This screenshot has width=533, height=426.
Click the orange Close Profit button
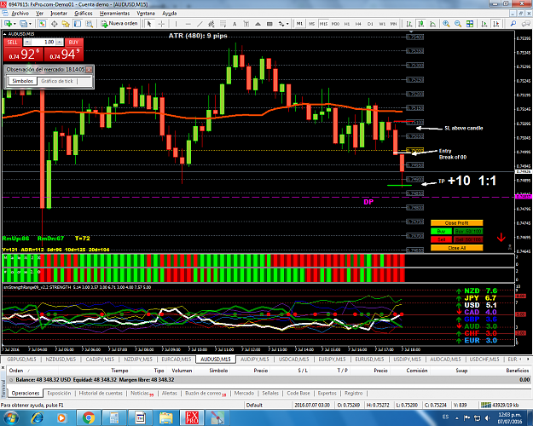coord(456,223)
